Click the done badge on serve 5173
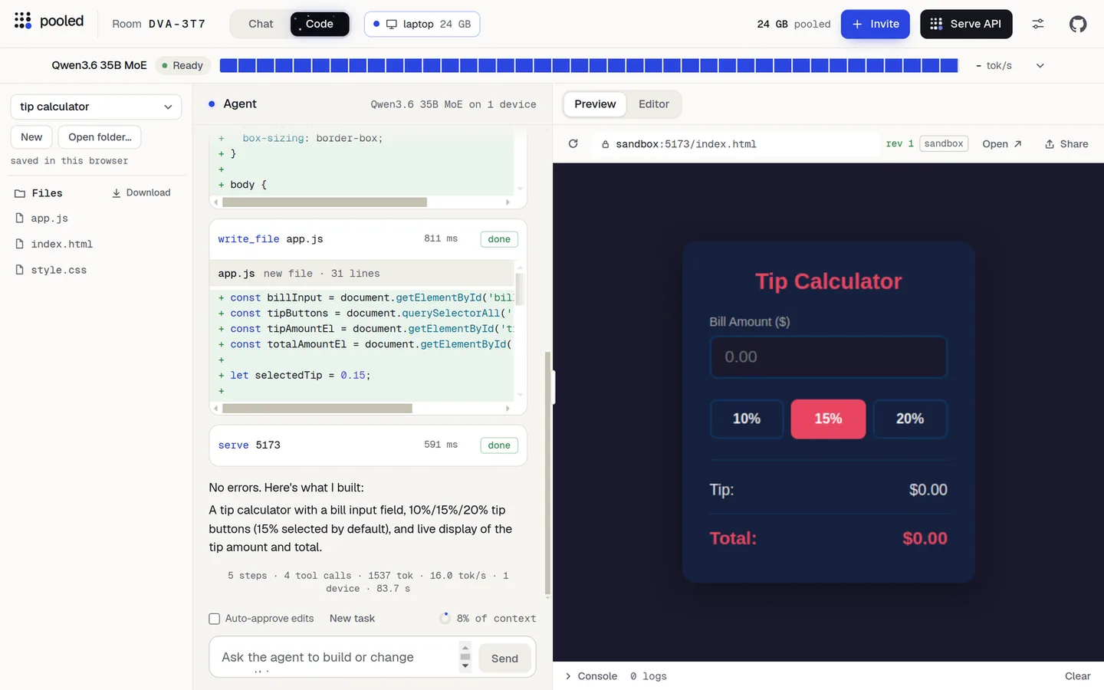Screen dimensions: 1104x690 (x=499, y=445)
